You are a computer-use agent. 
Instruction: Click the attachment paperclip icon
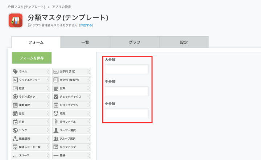click(56, 122)
